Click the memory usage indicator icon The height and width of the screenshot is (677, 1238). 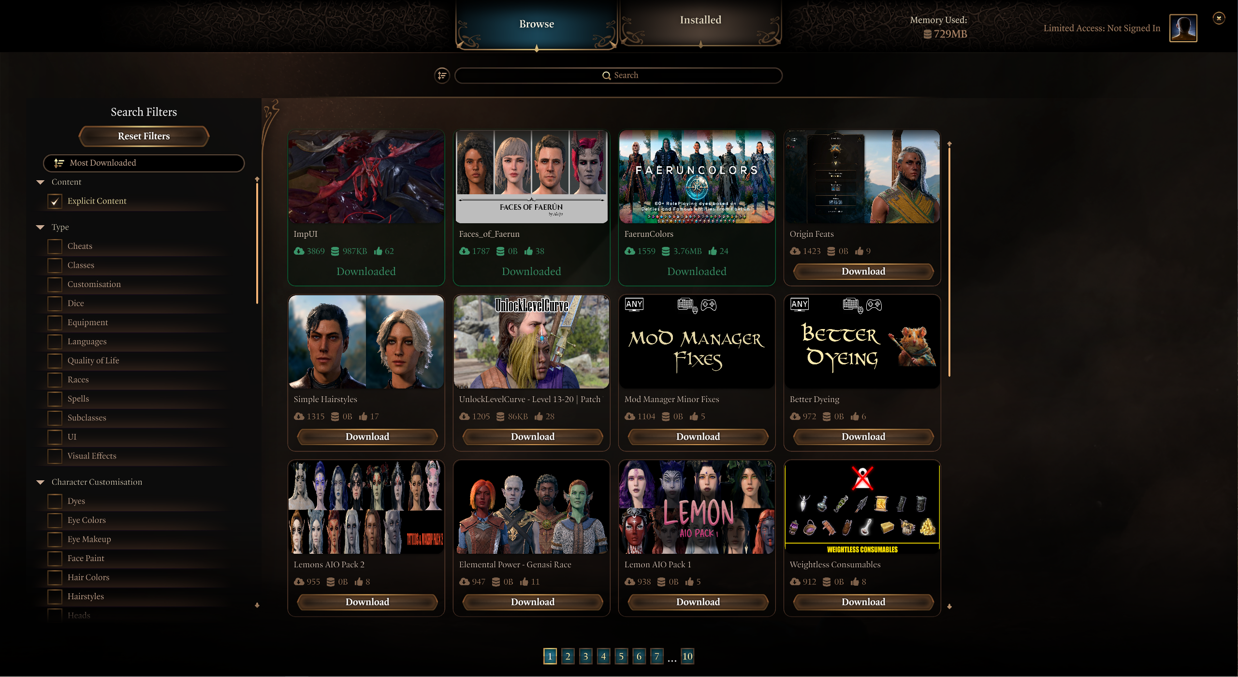[927, 34]
